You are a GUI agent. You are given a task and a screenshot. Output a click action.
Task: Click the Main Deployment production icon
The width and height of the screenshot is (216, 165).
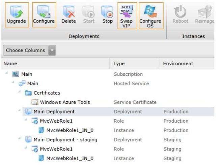[28, 111]
